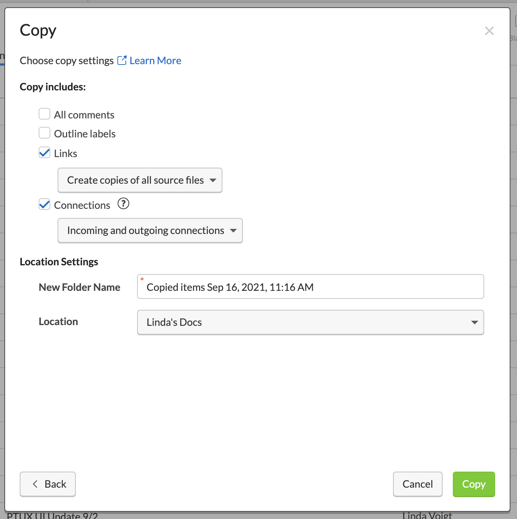Click the 'New Folder Name' field label

[79, 287]
